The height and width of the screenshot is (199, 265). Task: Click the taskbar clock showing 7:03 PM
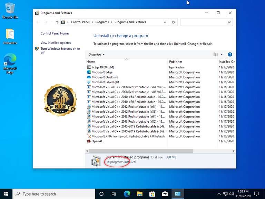243,194
